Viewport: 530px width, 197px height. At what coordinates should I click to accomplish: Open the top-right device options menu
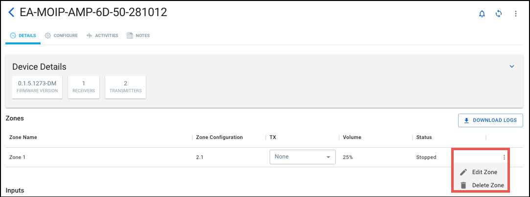point(515,14)
